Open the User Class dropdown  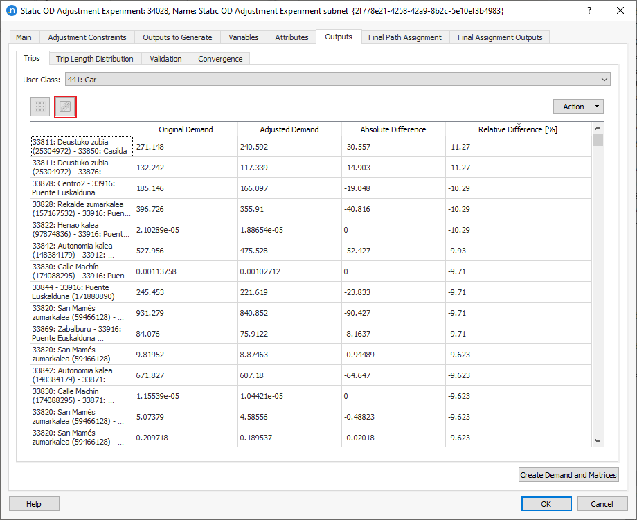click(x=337, y=80)
